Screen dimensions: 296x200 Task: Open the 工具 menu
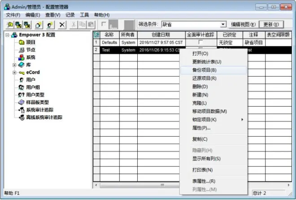click(x=84, y=15)
